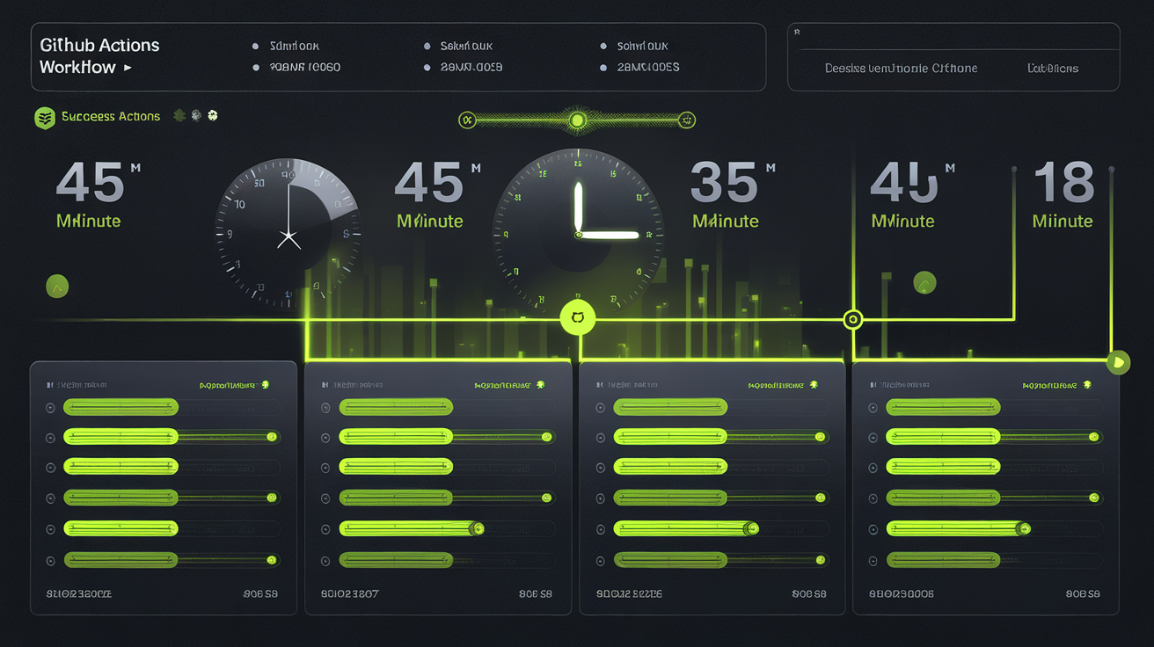1154x647 pixels.
Task: Click the pale green icon right of Success Actions
Action: click(x=212, y=115)
